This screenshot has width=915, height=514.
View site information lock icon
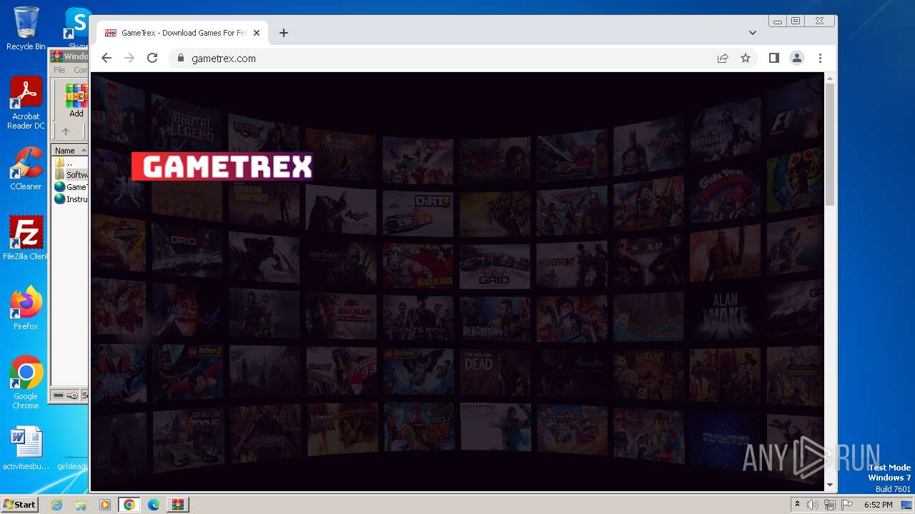point(180,59)
